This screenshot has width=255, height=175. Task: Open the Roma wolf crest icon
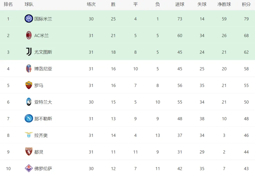29,85
